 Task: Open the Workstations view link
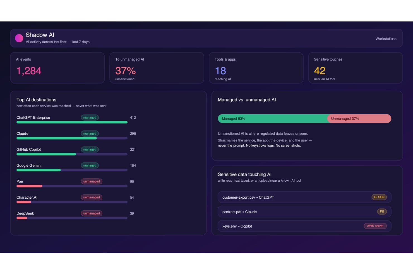[386, 39]
